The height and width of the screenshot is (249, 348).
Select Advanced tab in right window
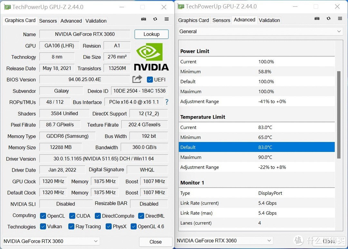(x=244, y=20)
